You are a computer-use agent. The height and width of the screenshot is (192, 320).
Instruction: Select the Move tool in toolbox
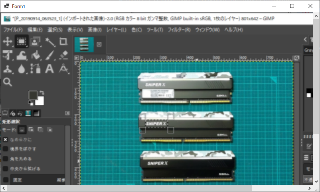tap(8, 41)
